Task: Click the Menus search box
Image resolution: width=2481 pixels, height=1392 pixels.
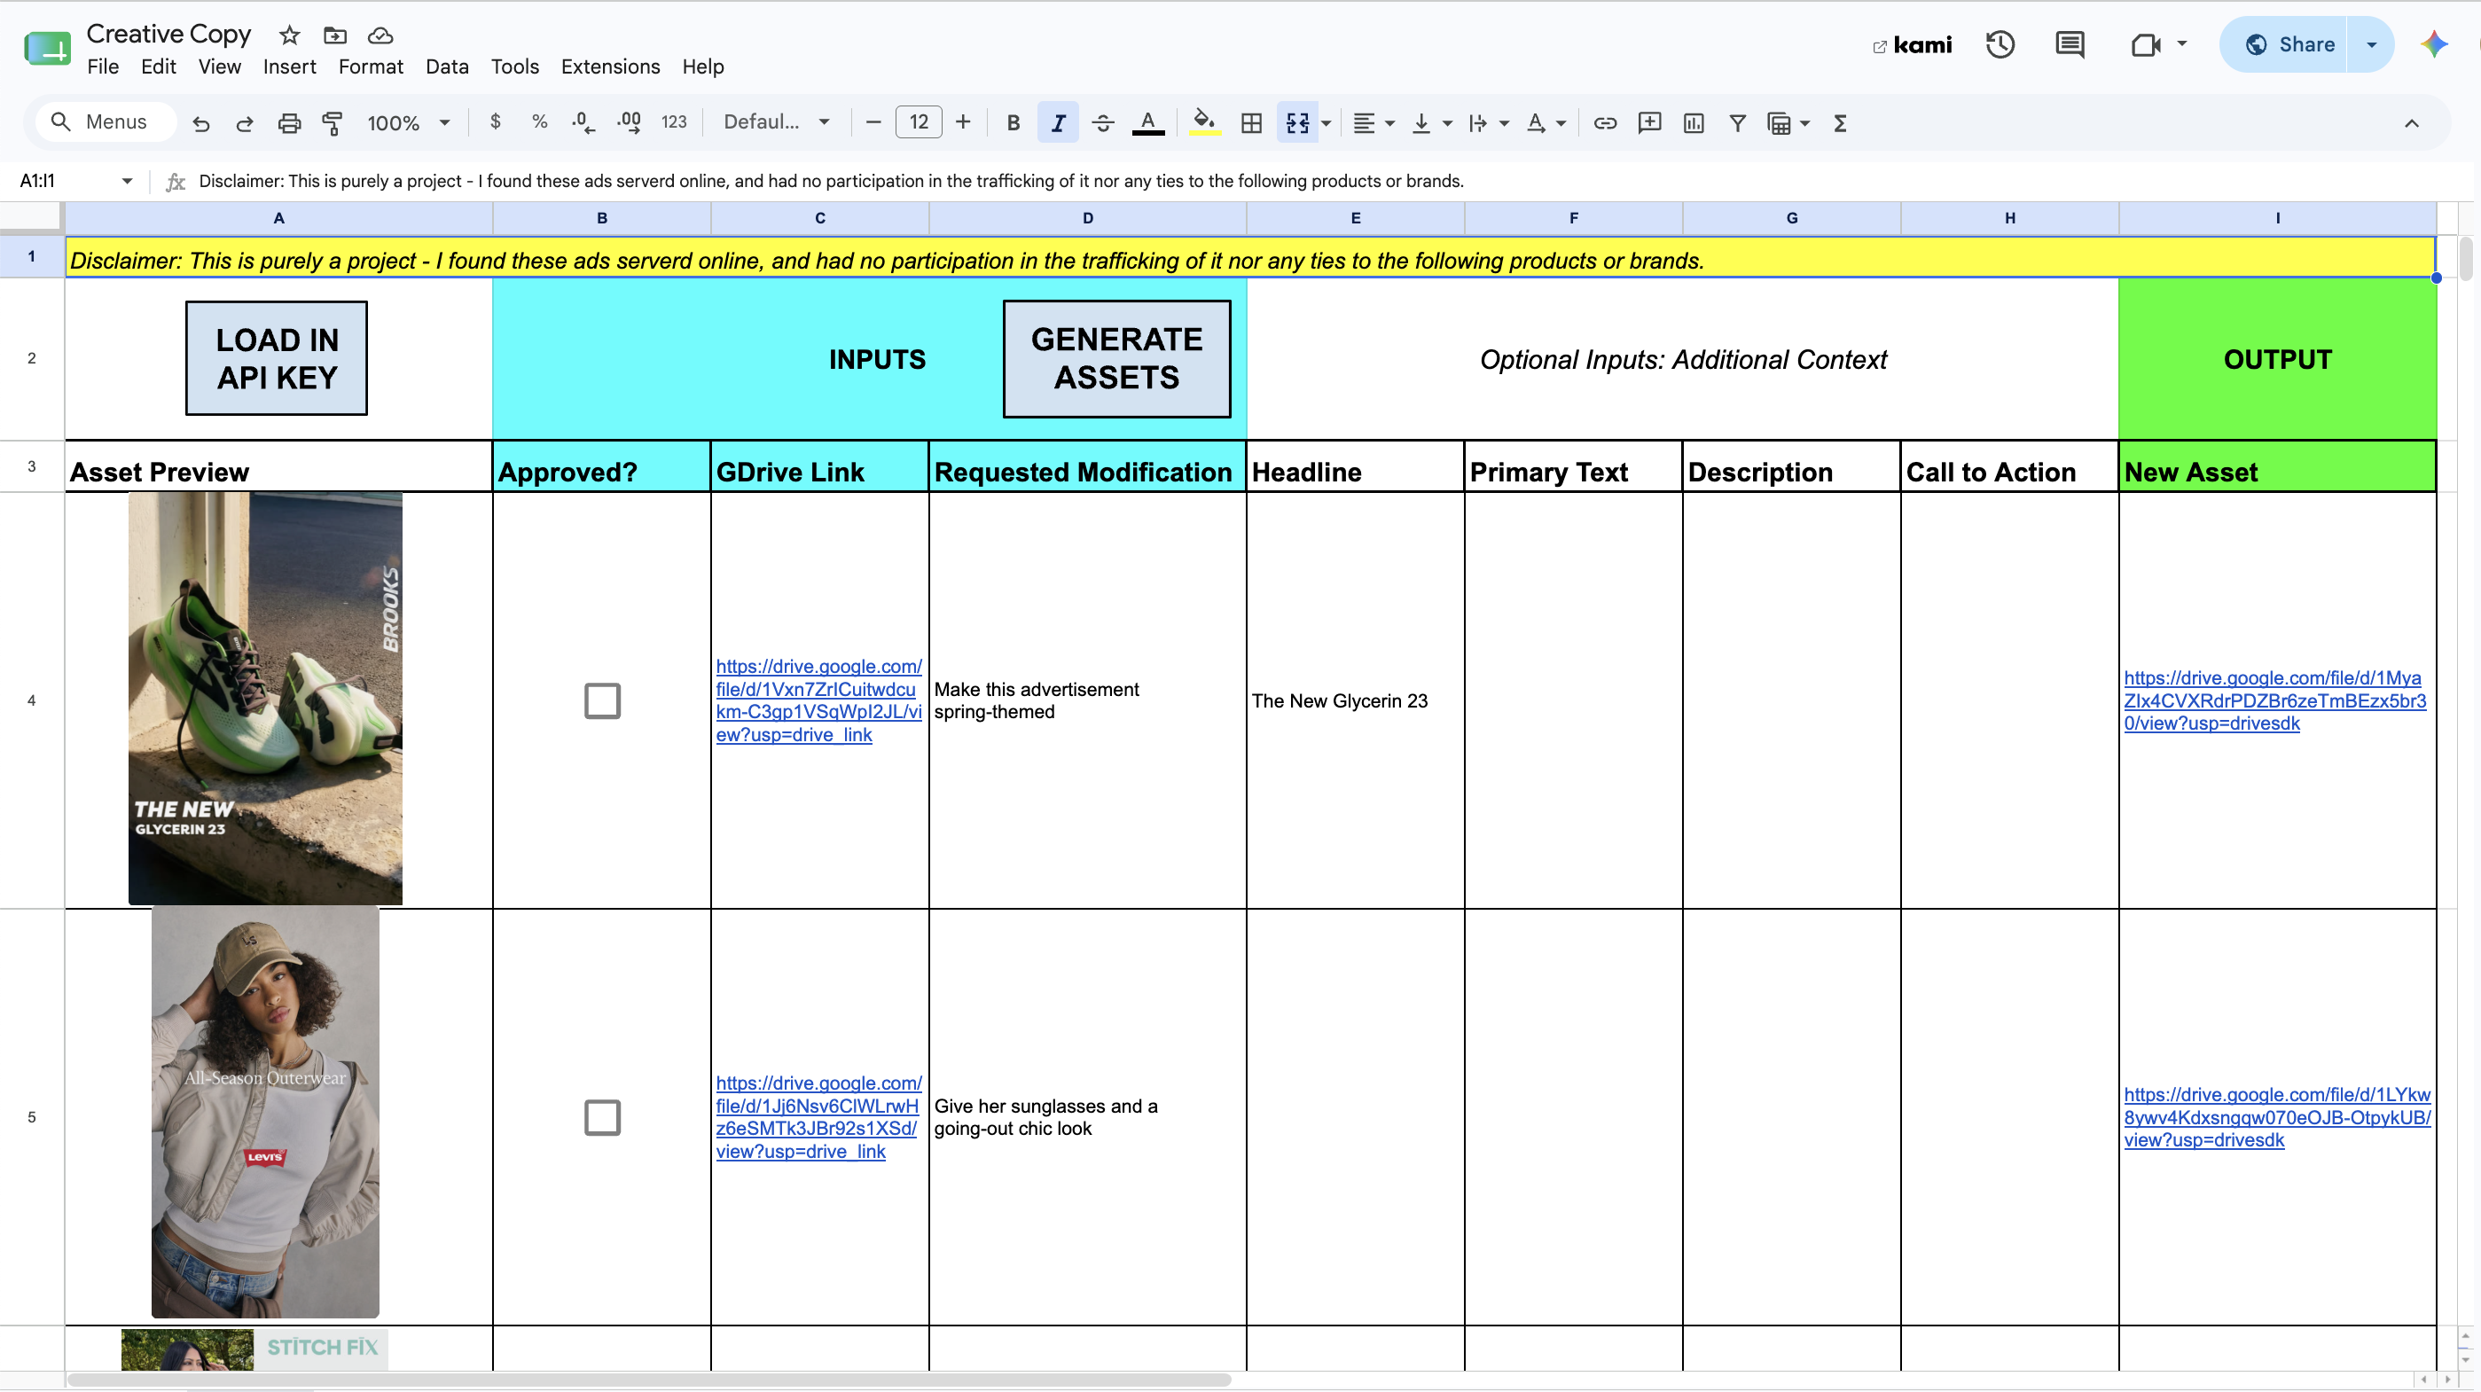Action: coord(106,122)
